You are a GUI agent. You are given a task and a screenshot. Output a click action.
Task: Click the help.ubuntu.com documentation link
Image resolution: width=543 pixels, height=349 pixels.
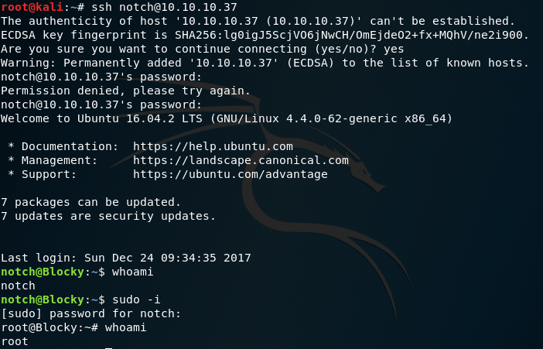213,146
